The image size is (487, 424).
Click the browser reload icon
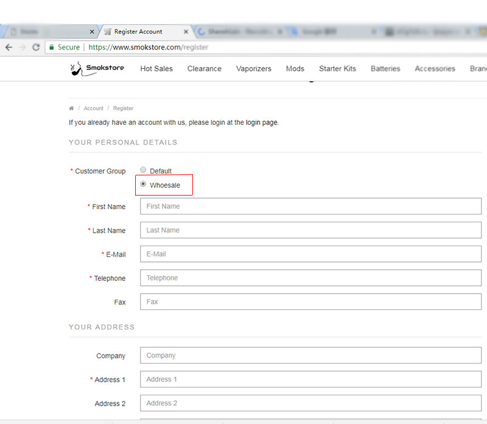point(36,47)
